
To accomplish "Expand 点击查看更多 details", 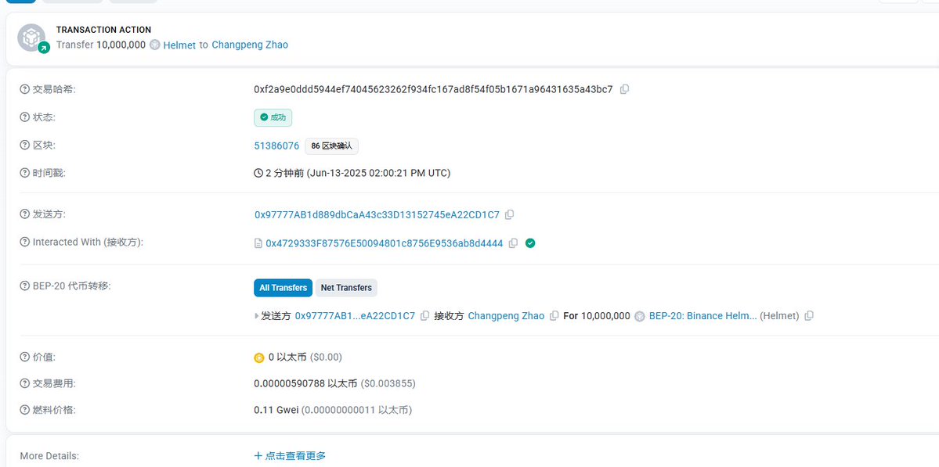I will pyautogui.click(x=290, y=455).
